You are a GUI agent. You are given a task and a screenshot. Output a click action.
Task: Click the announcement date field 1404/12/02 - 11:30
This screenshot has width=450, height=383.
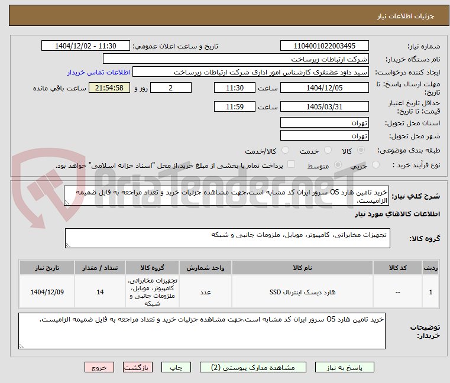[x=86, y=46]
